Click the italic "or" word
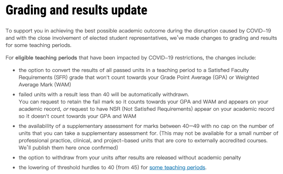Image resolution: width=283 pixels, height=174 pixels. pyautogui.click(x=66, y=109)
